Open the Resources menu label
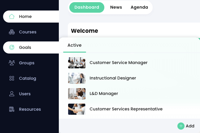This screenshot has height=133, width=200. (30, 109)
